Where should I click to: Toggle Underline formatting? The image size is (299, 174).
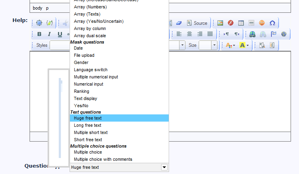click(60, 34)
